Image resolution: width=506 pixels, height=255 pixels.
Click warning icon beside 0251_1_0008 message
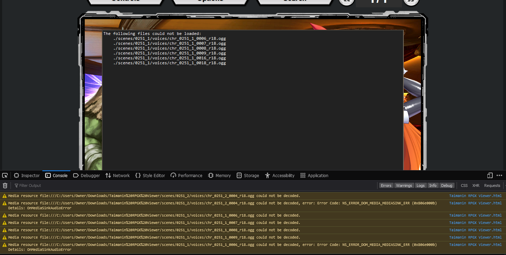(x=5, y=230)
